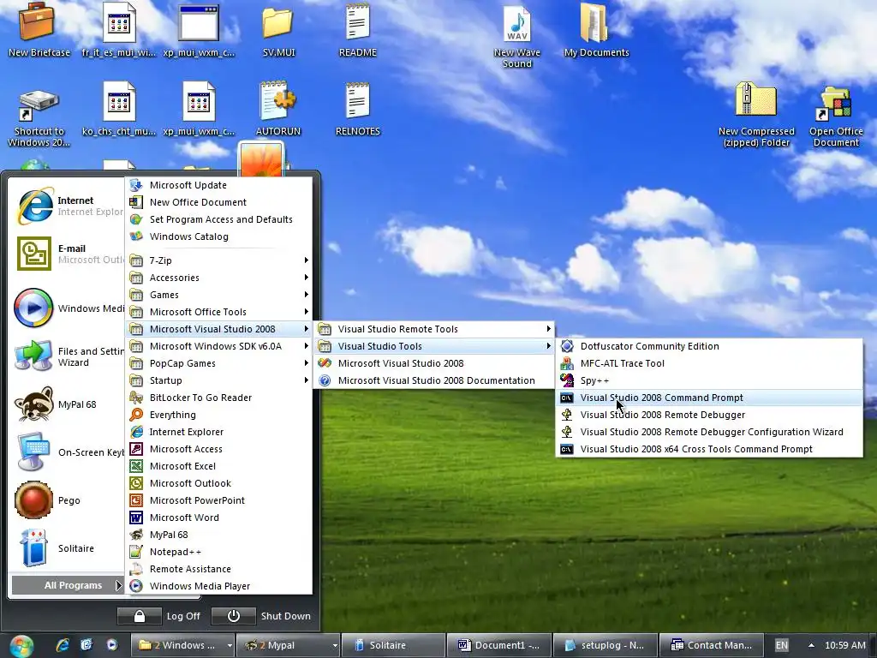
Task: Select the ko_chs_cht_mu... file icon
Action: coord(118,109)
